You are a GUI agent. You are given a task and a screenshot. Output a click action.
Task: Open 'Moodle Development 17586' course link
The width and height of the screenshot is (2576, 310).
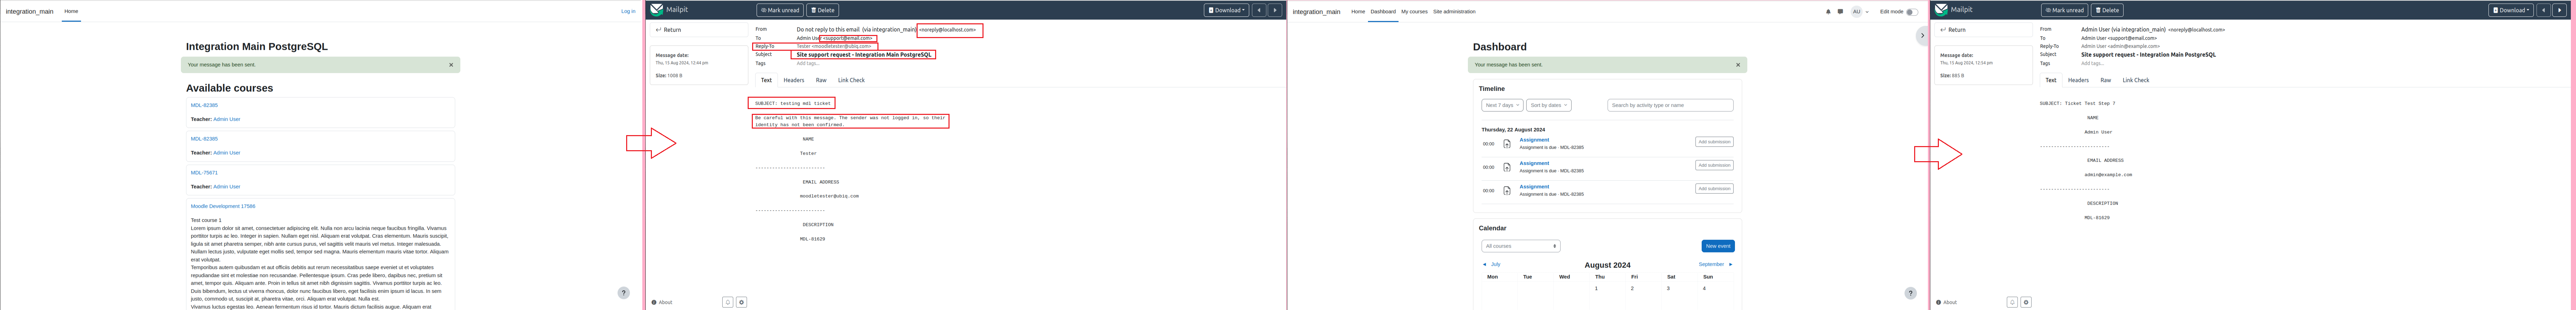223,206
